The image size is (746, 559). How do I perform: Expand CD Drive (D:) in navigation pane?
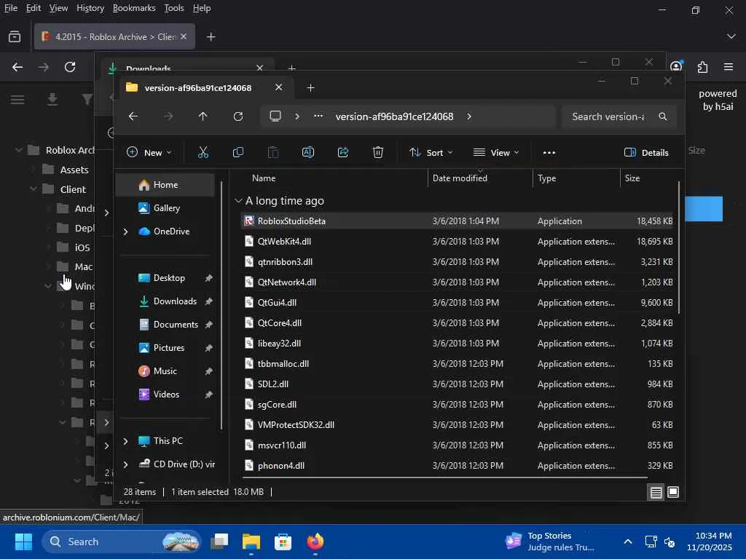tap(125, 464)
